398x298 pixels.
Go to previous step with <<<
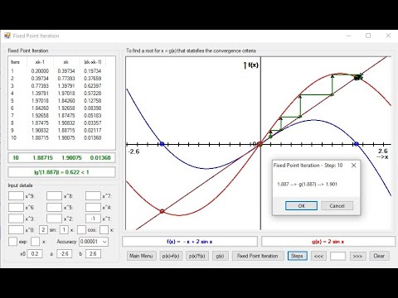pyautogui.click(x=318, y=256)
